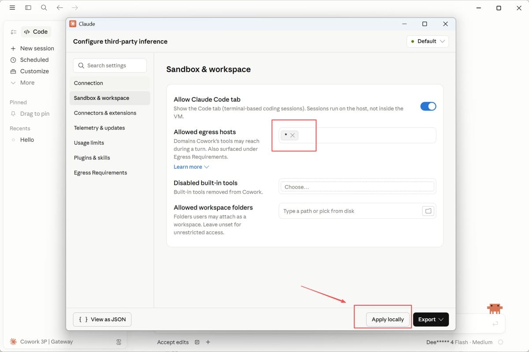Expand More in the sidebar
Image resolution: width=529 pixels, height=352 pixels.
(22, 83)
